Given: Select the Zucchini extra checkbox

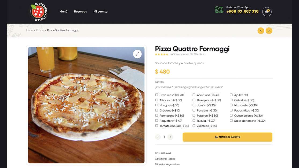Looking at the screenshot, I should [194, 126].
